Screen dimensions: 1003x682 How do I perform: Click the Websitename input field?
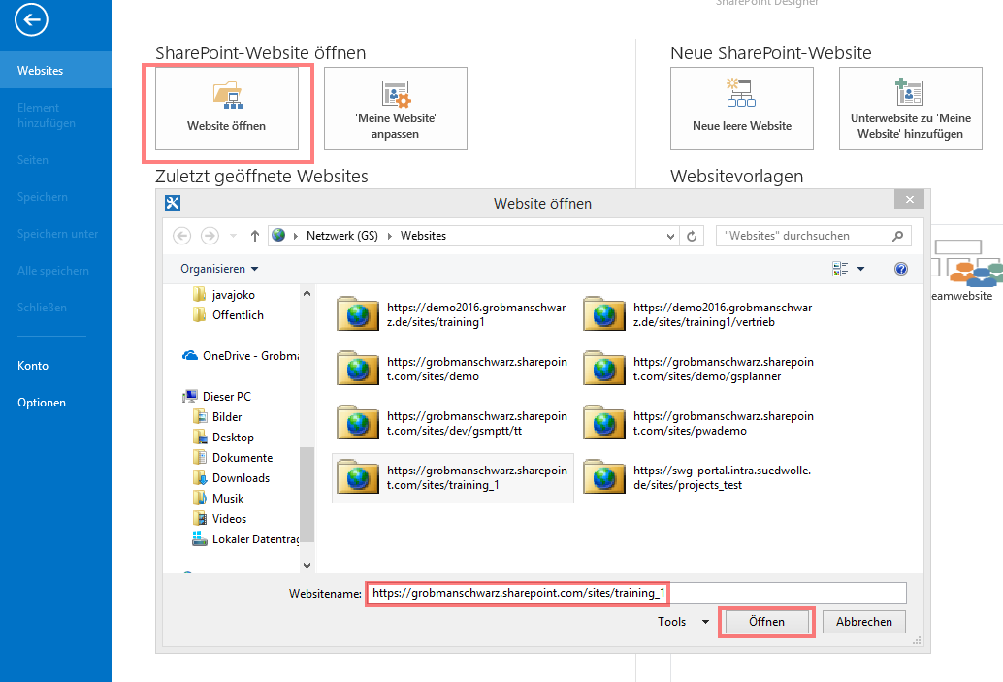click(x=635, y=593)
